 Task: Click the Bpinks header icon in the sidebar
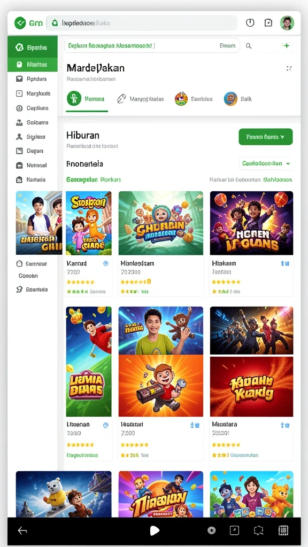(x=20, y=48)
